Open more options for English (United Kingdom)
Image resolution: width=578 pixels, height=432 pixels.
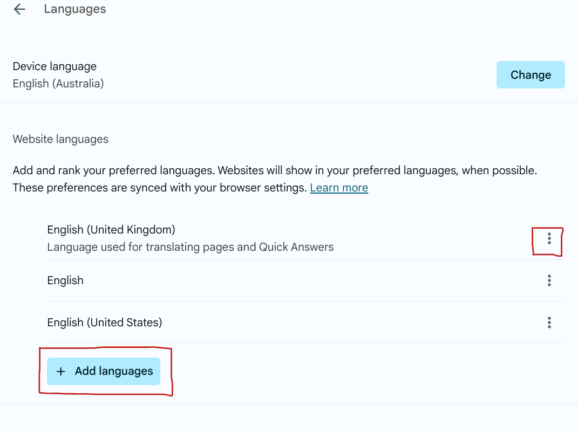(x=549, y=238)
